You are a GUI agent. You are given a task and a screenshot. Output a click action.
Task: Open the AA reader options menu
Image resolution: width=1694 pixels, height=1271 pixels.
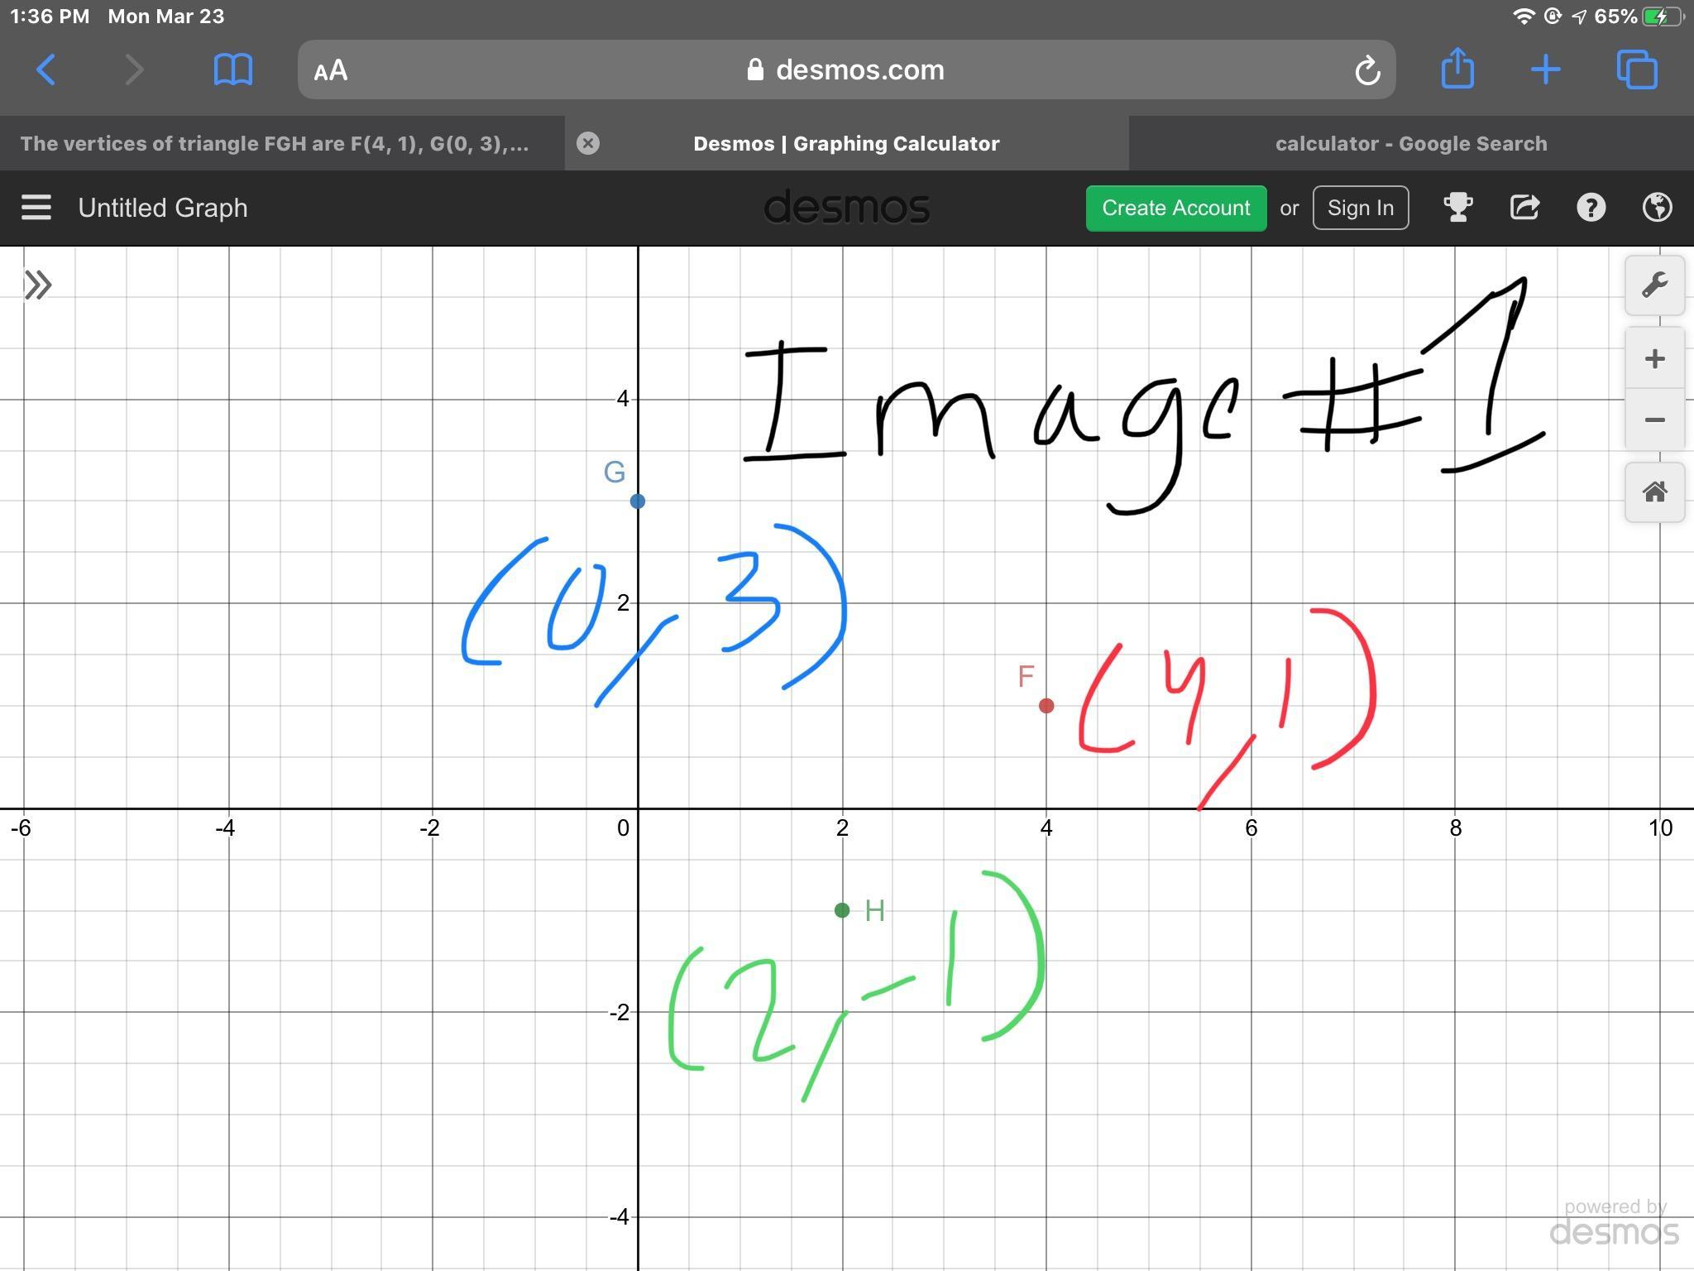click(x=331, y=70)
